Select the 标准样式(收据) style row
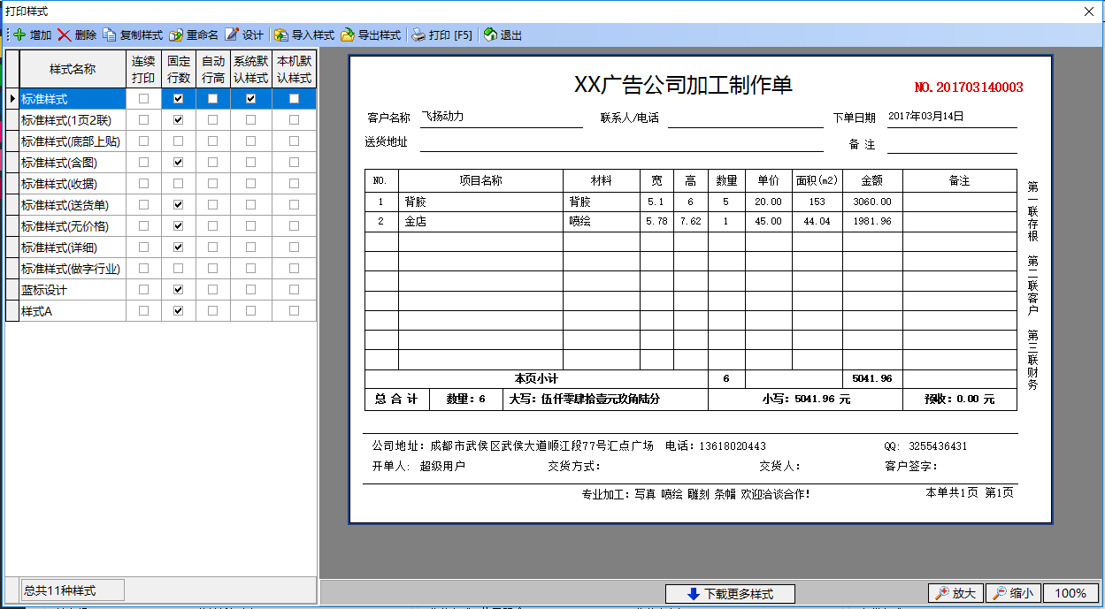 coord(71,184)
